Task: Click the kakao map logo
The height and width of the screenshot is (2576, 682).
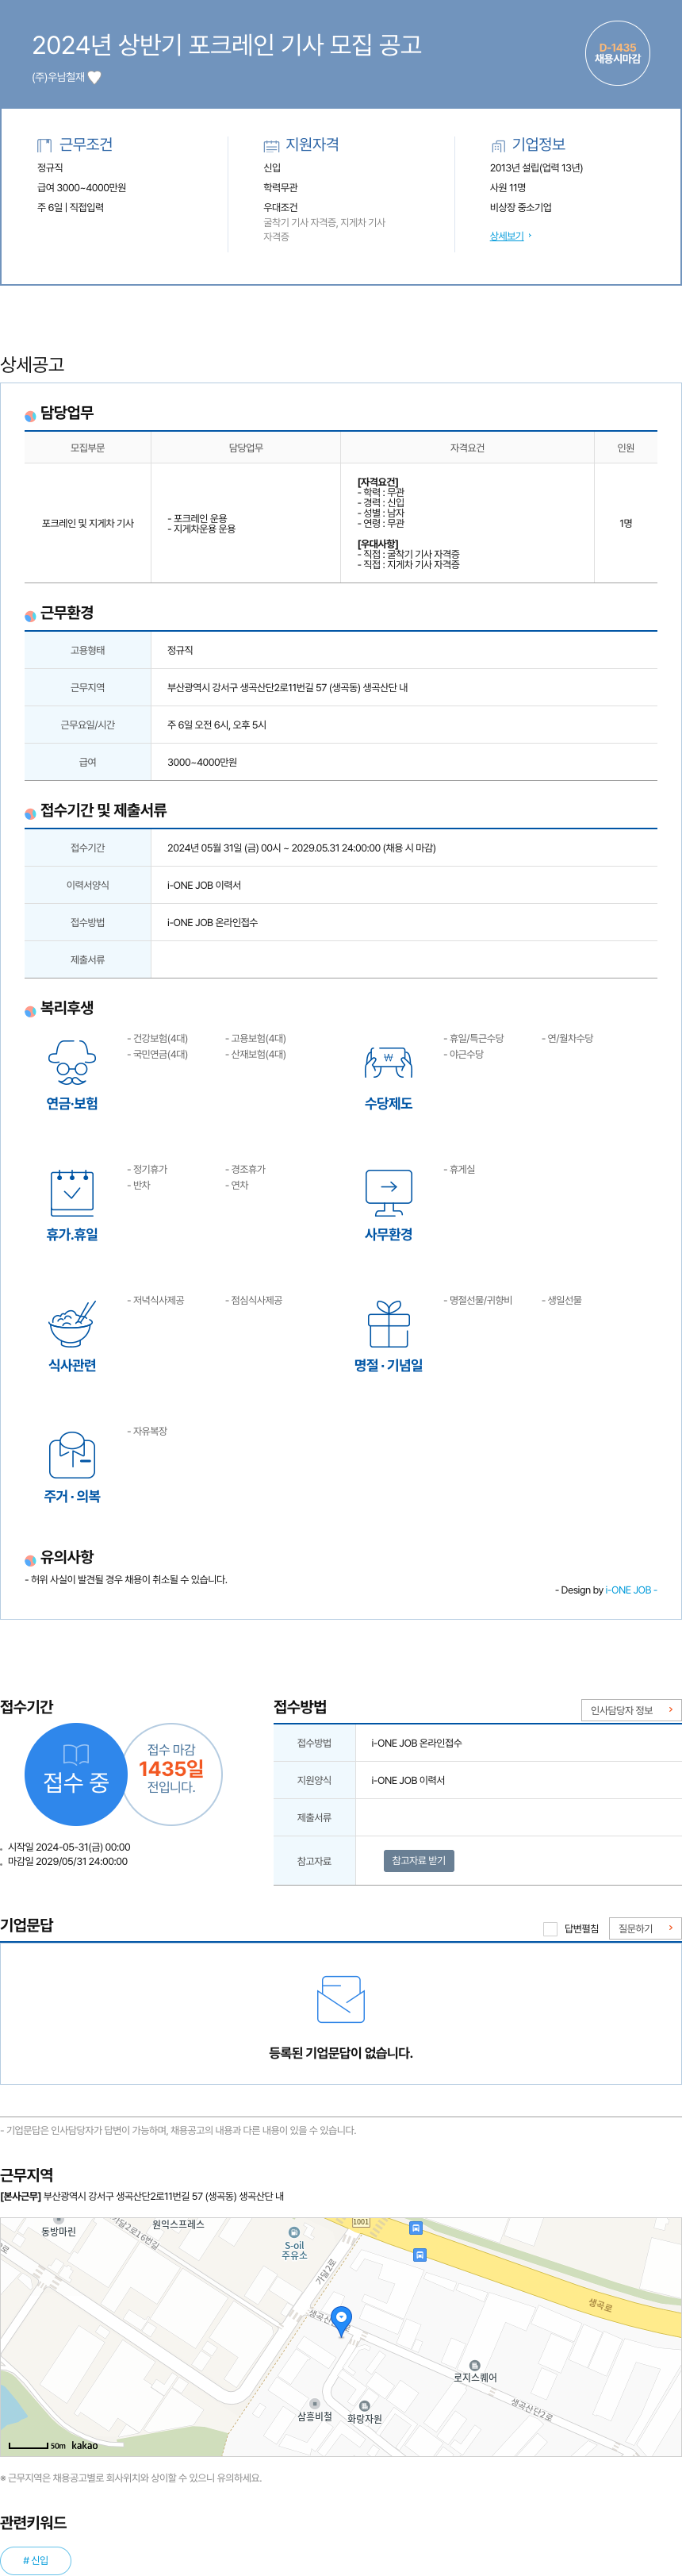Action: point(85,2445)
